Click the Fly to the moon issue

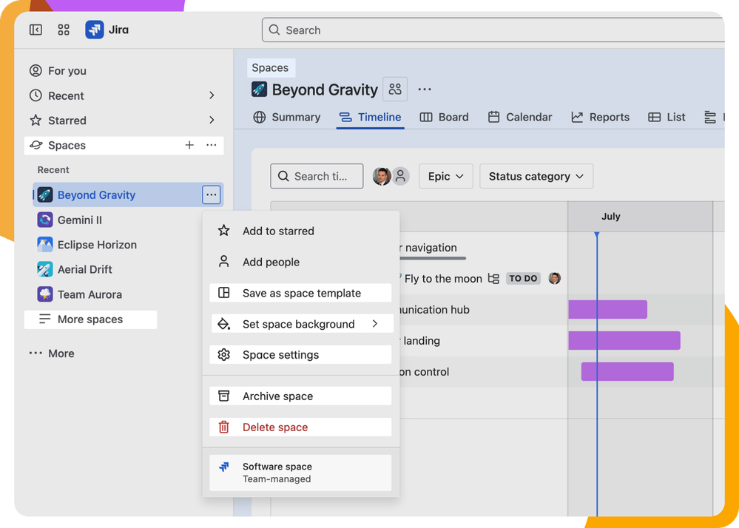click(x=443, y=279)
